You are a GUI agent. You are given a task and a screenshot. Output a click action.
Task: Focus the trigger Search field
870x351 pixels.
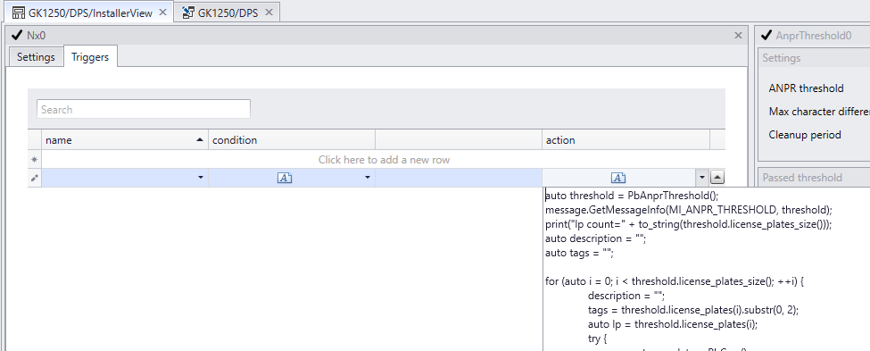click(144, 110)
